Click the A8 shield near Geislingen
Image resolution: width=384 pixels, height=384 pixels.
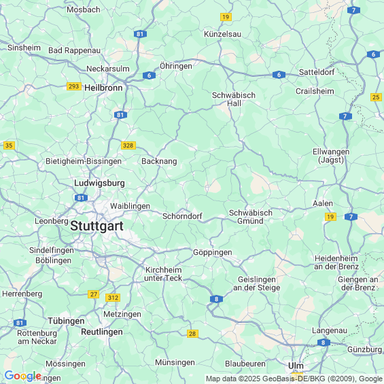click(216, 299)
